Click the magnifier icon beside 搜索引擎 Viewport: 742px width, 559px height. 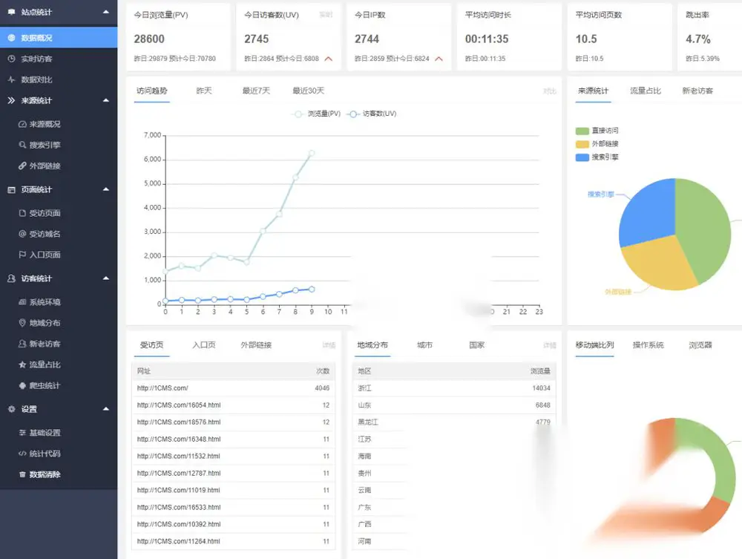tap(22, 145)
